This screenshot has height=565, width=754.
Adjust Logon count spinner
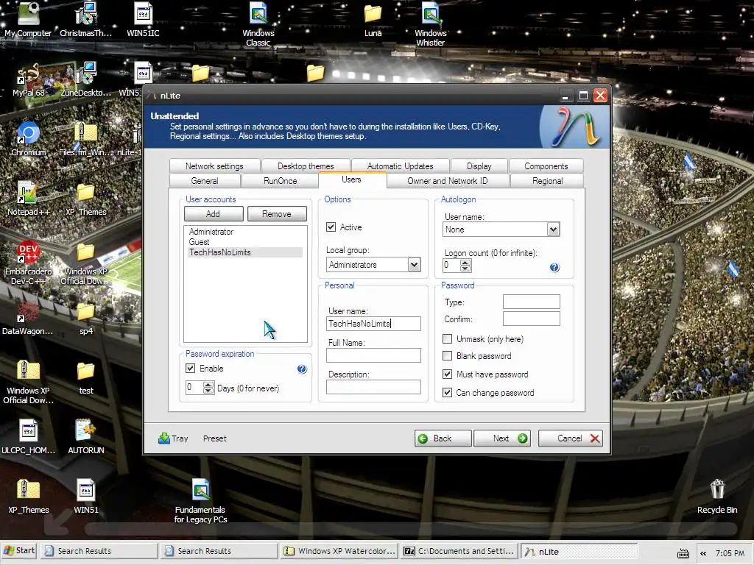pyautogui.click(x=465, y=265)
